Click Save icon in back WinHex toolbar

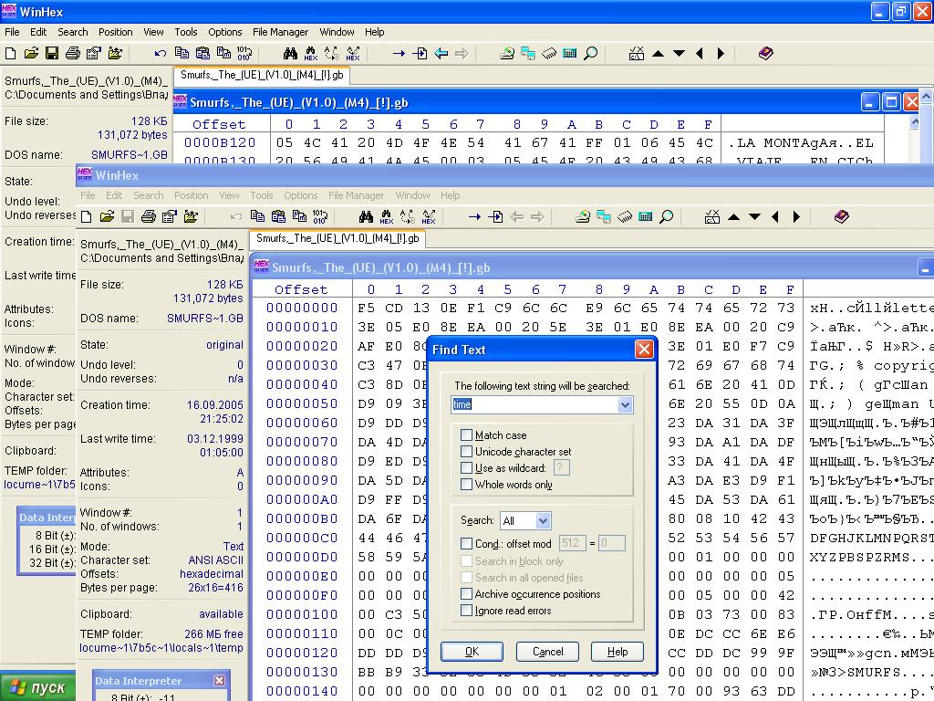(52, 54)
